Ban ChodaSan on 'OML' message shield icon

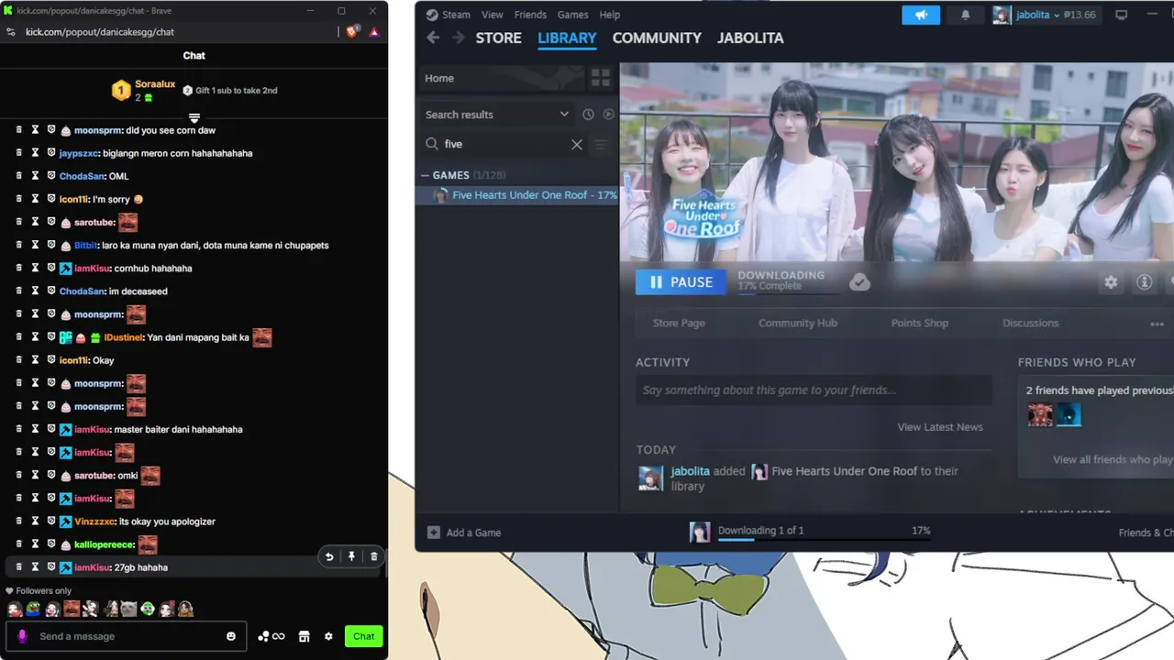51,176
